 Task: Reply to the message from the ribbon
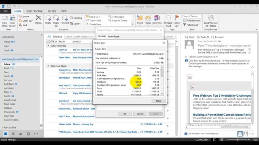(x=48, y=20)
